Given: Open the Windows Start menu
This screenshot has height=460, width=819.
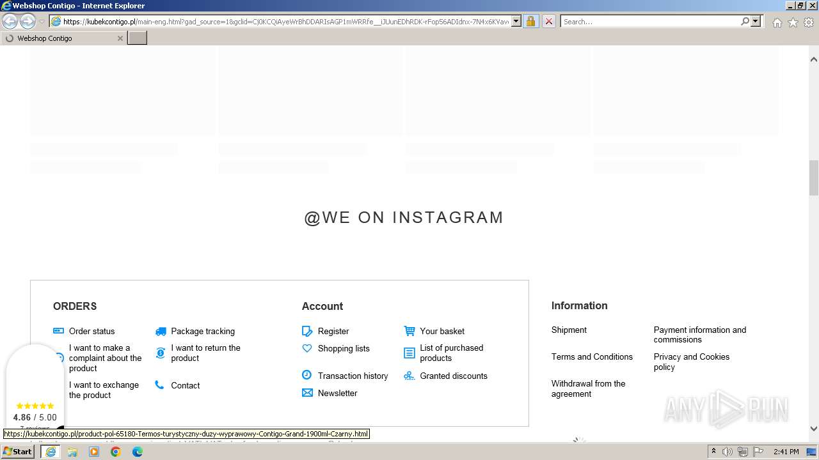Looking at the screenshot, I should click(x=18, y=452).
